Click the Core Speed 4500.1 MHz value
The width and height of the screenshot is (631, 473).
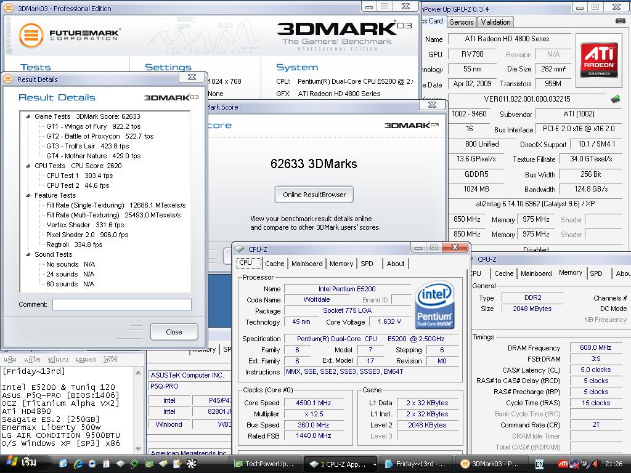[314, 403]
